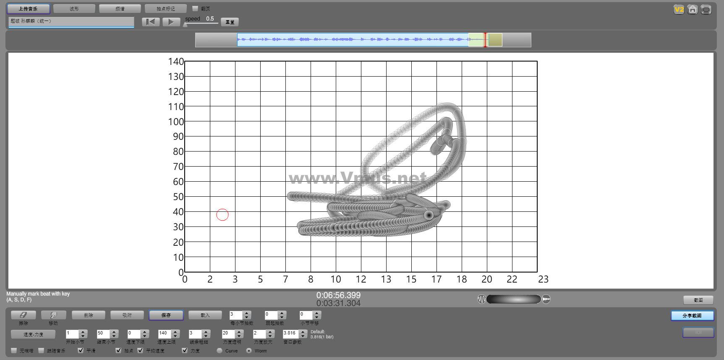The height and width of the screenshot is (360, 724).
Task: Play the audio
Action: pos(171,22)
